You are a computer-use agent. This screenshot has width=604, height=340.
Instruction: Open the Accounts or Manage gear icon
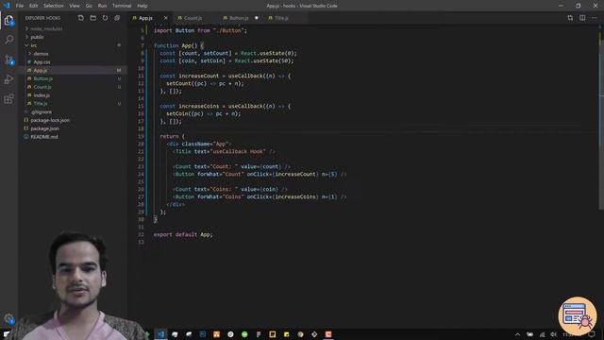tap(8, 319)
